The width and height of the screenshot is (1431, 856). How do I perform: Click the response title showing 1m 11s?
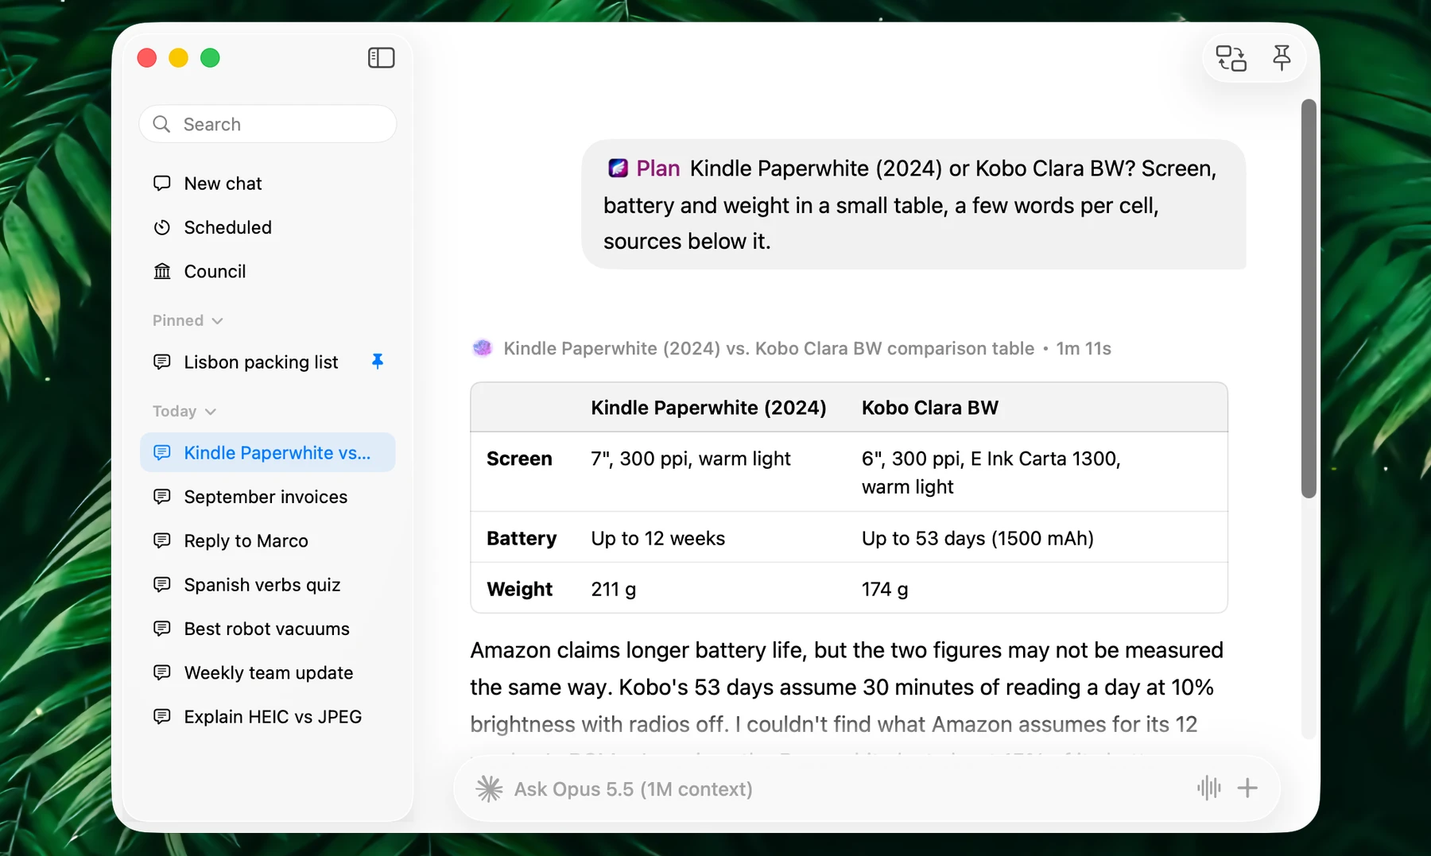coord(807,348)
